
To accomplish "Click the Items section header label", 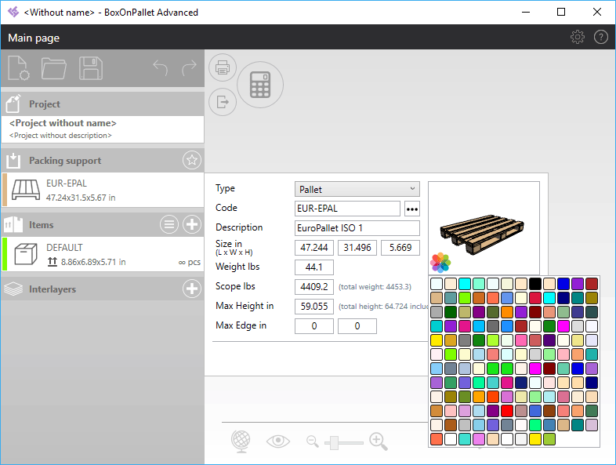I will tap(42, 225).
